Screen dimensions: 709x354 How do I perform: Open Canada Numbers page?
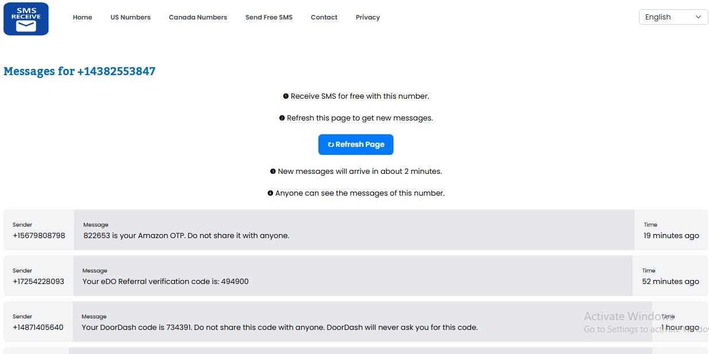click(x=198, y=17)
